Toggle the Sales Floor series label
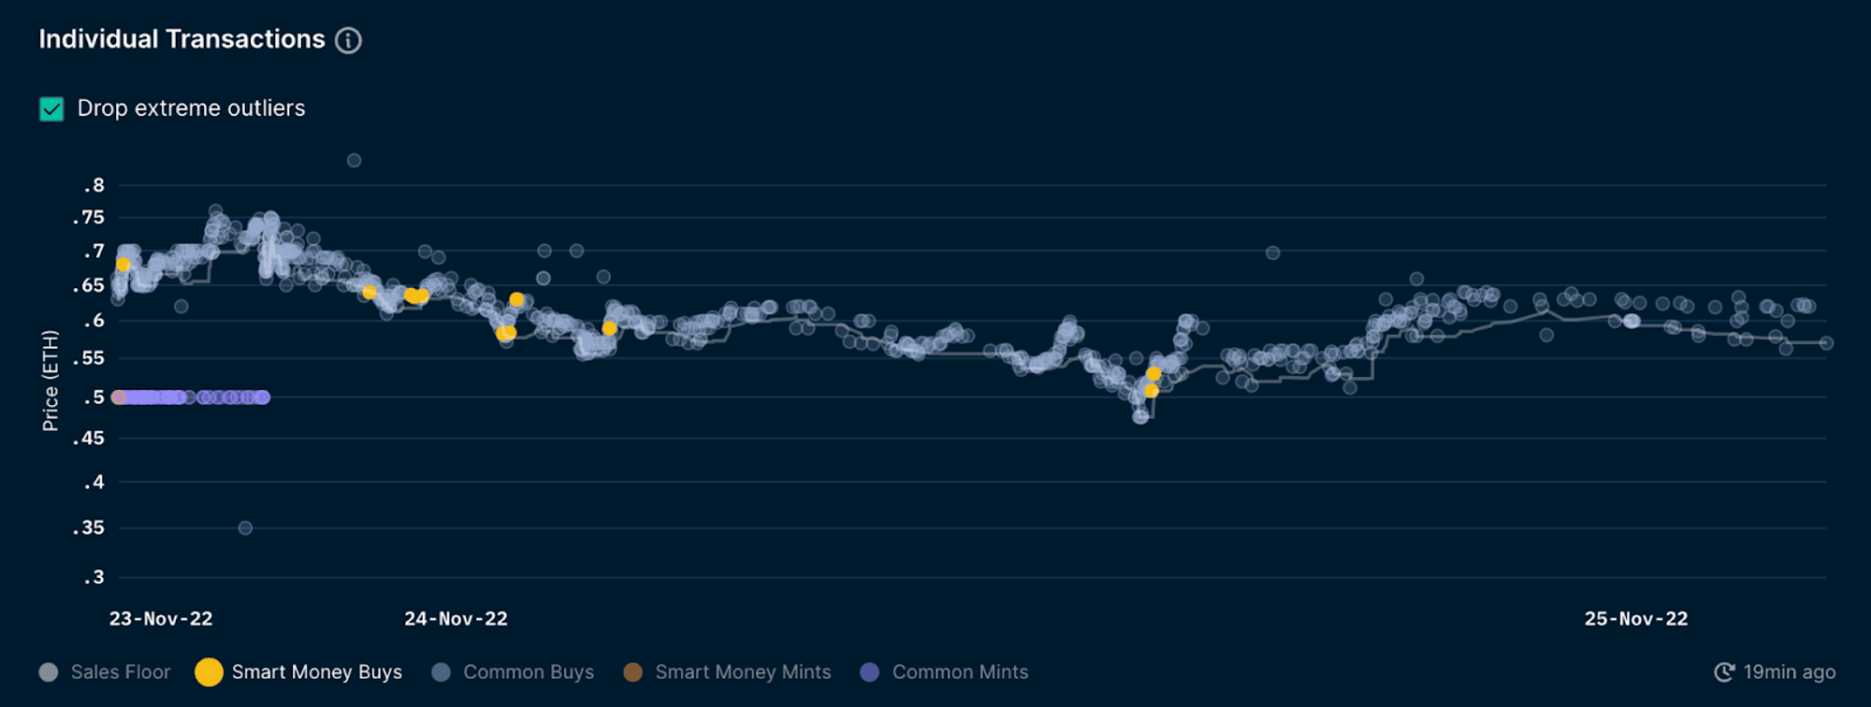Screen dimensions: 1871x707 pos(121,672)
